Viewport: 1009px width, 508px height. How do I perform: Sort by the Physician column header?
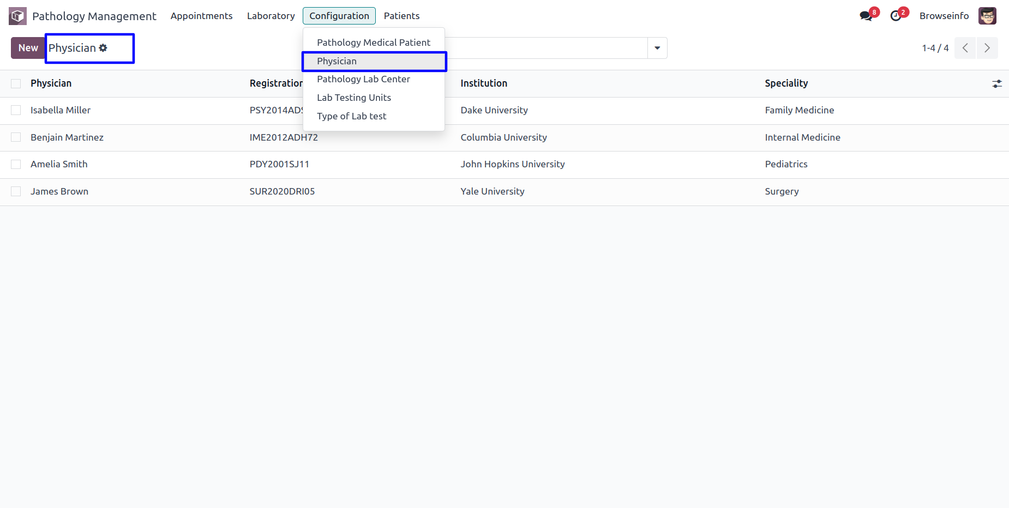coord(51,83)
